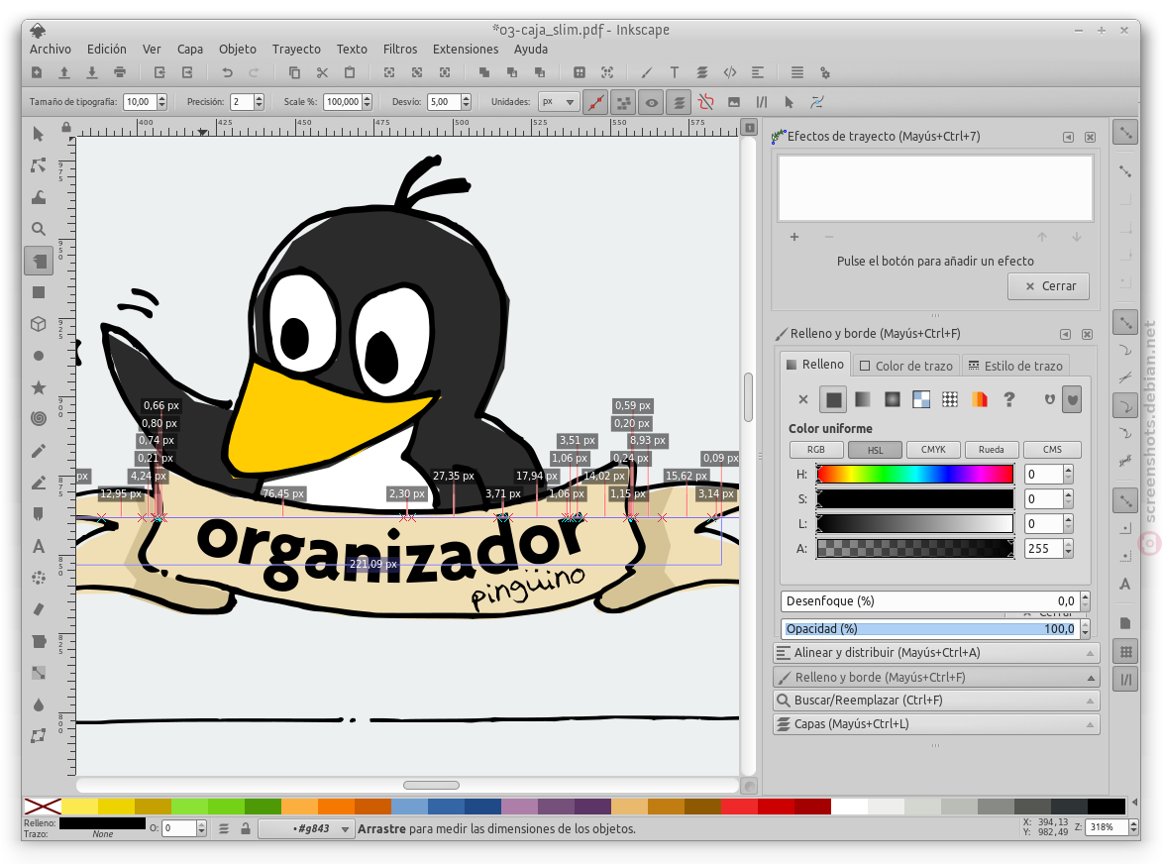Select the Ellipse tool
Image resolution: width=1162 pixels, height=864 pixels.
[39, 356]
